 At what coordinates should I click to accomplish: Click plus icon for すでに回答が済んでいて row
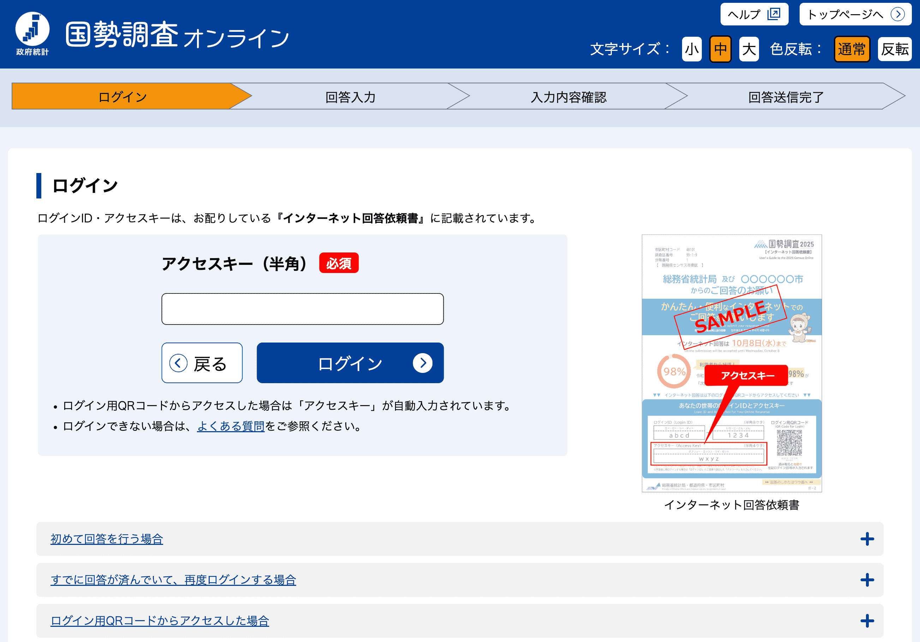coord(867,580)
